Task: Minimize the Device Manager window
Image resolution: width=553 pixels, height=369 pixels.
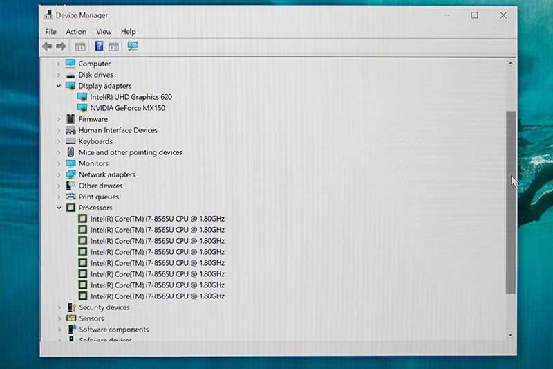Action: [x=446, y=15]
